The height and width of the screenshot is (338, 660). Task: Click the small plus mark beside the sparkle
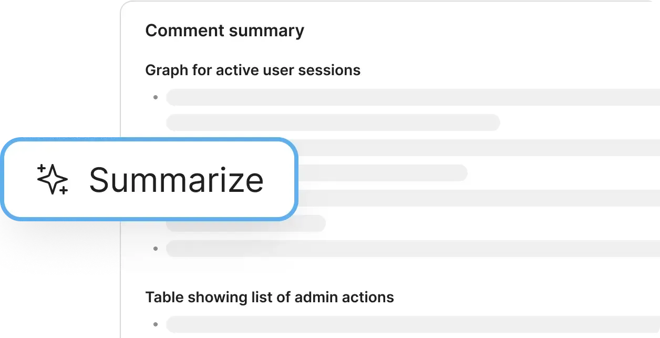(x=64, y=190)
